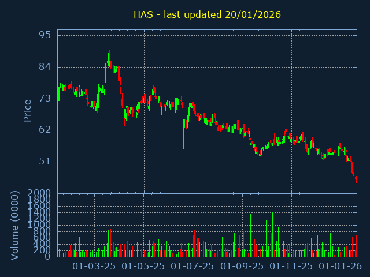
Task: Click the 'Volume (0000)' axis label
Action: 15,224
